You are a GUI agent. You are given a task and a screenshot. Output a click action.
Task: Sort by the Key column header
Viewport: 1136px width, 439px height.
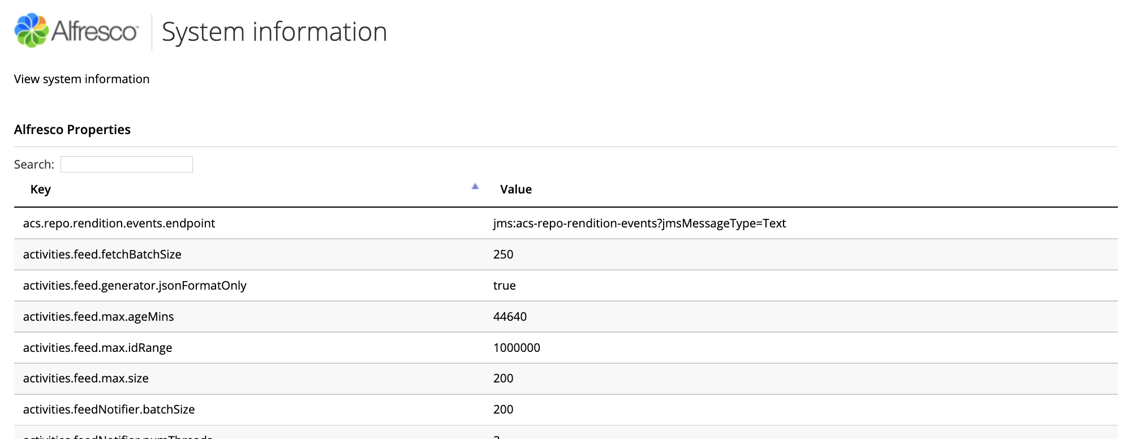point(41,190)
